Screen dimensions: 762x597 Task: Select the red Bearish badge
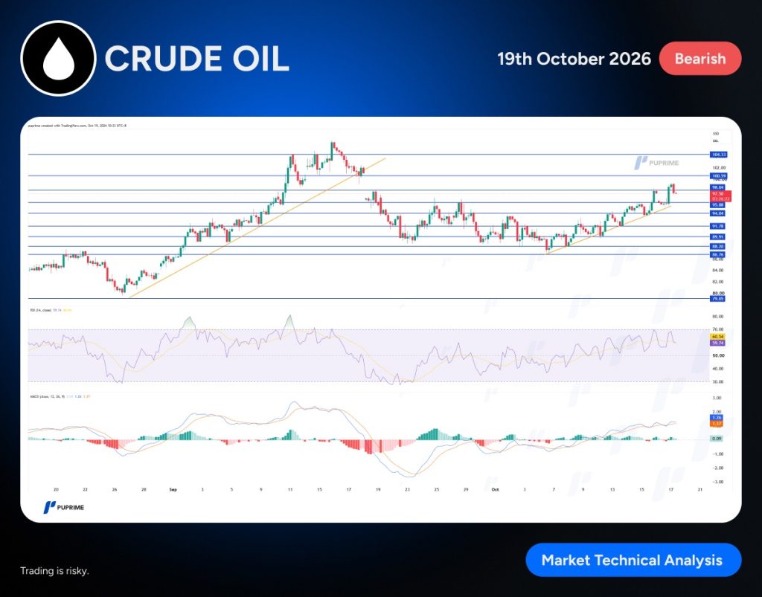(699, 59)
